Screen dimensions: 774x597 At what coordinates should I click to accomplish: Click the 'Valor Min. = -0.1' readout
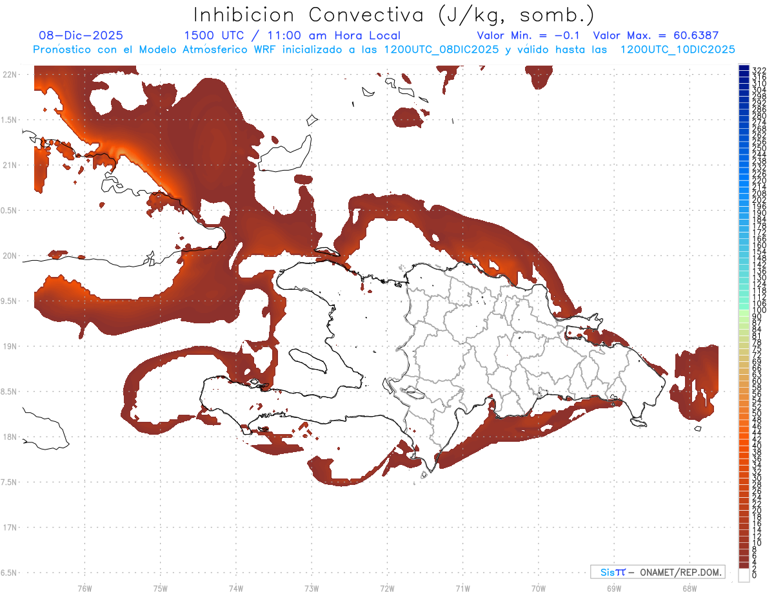529,36
